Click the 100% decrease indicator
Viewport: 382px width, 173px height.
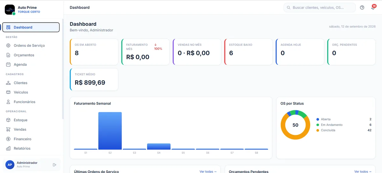[158, 47]
